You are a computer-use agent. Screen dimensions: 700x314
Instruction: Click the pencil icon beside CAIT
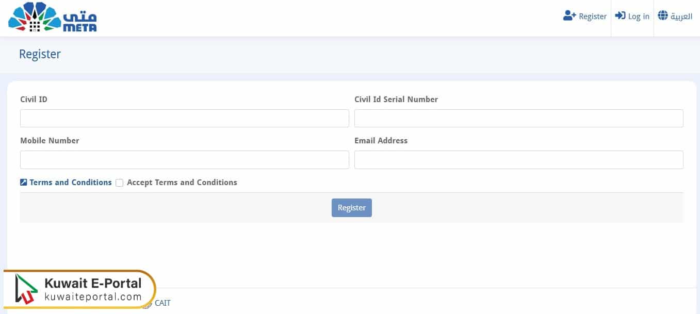(x=149, y=304)
